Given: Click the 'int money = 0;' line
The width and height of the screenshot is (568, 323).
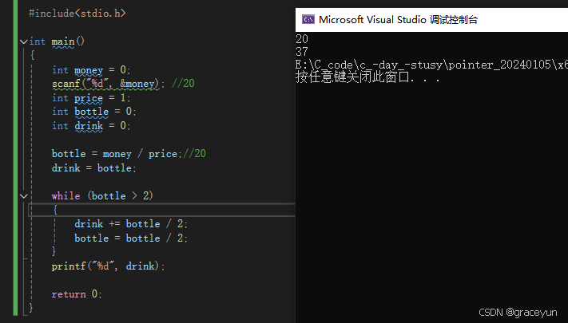Looking at the screenshot, I should coord(91,70).
